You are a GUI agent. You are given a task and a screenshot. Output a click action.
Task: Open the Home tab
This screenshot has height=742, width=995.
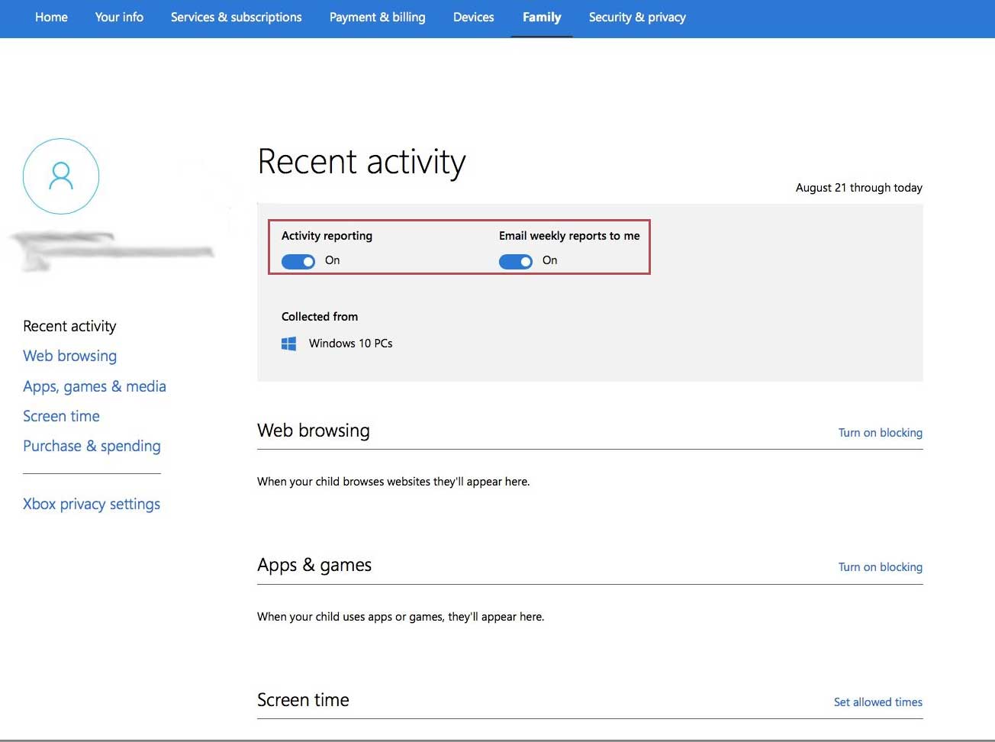tap(51, 17)
